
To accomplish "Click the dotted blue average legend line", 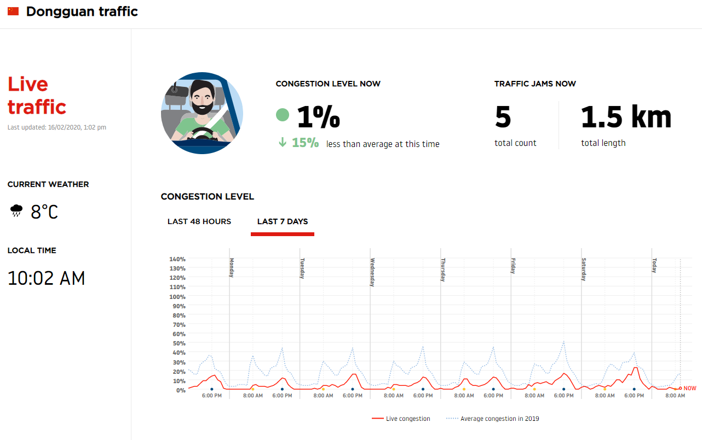I will tap(452, 419).
